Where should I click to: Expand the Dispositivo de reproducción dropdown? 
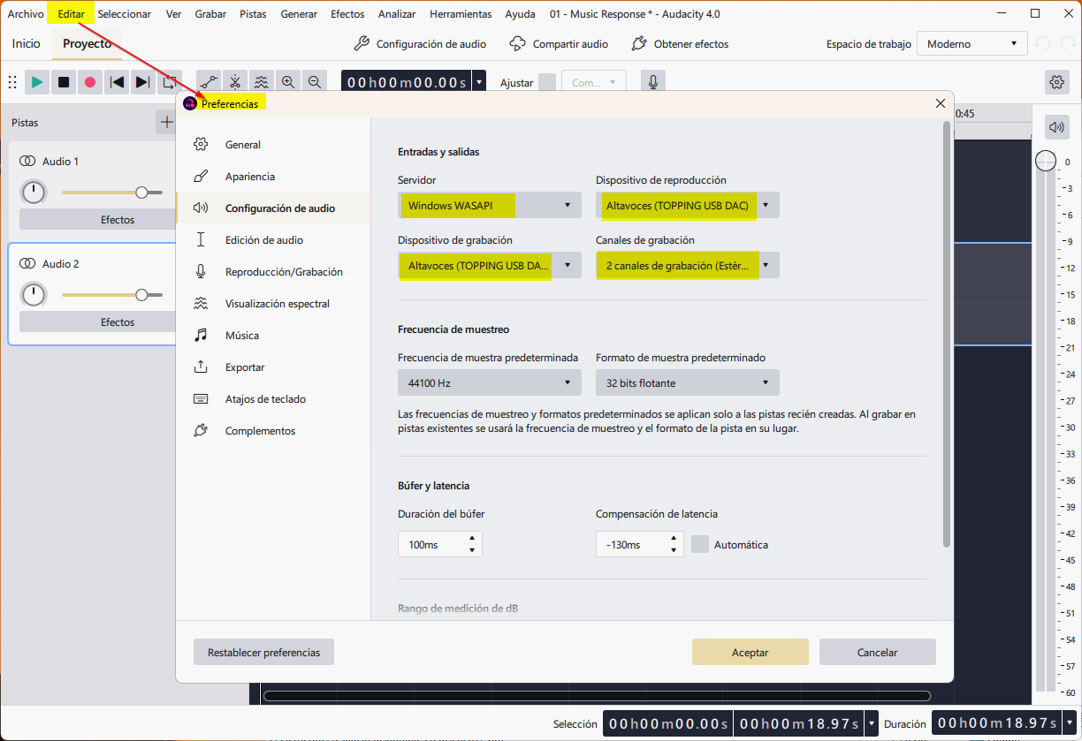click(688, 206)
